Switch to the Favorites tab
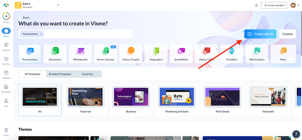Viewport: 302px width, 140px height. pos(87,74)
